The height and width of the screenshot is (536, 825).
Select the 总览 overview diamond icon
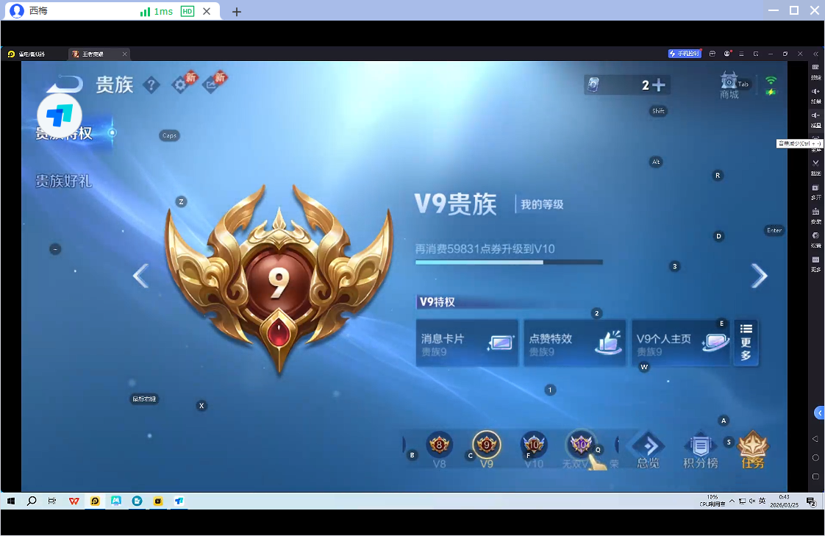click(649, 444)
